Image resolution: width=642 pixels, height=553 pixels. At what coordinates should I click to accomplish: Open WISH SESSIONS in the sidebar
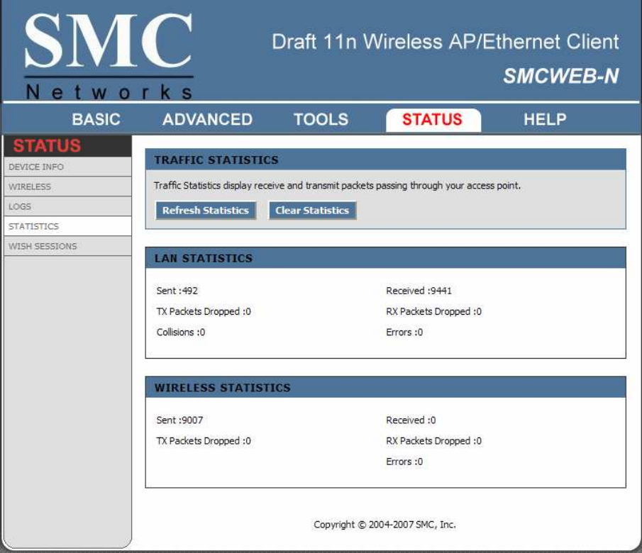(x=67, y=246)
